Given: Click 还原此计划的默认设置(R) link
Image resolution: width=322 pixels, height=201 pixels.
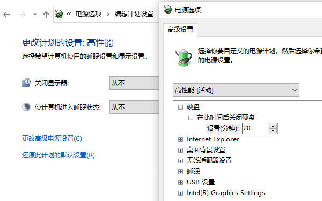Looking at the screenshot, I should pos(58,155).
